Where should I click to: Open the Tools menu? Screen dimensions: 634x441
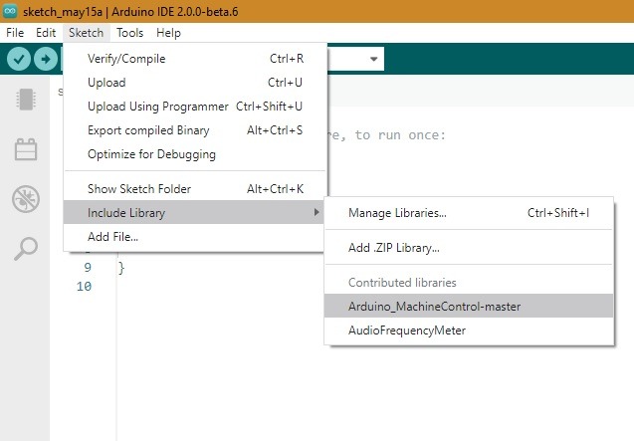pyautogui.click(x=129, y=33)
